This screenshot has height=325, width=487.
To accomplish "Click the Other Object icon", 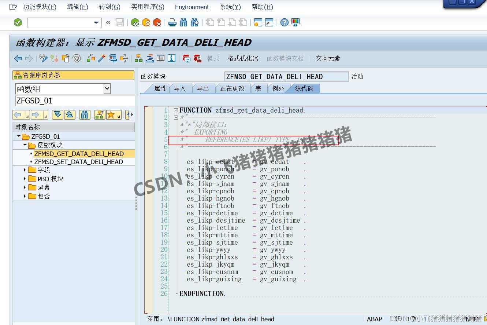I will pos(66,58).
